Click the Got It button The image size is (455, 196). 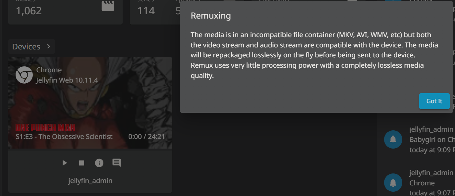point(434,101)
